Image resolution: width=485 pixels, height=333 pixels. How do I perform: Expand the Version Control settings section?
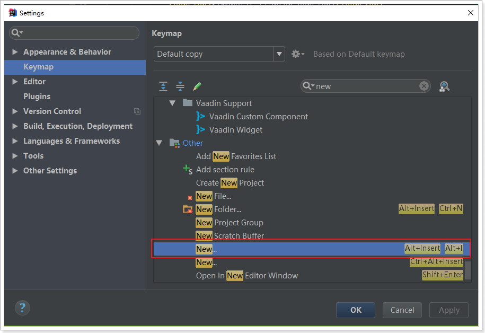pos(15,111)
